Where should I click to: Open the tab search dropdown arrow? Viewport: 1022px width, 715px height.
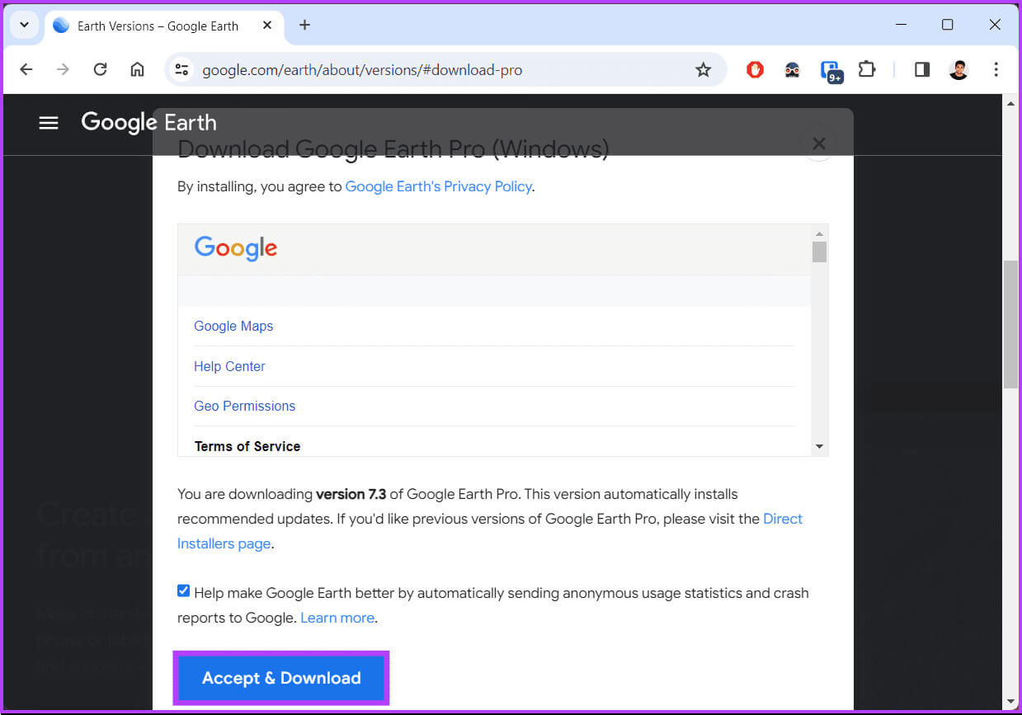(x=24, y=25)
